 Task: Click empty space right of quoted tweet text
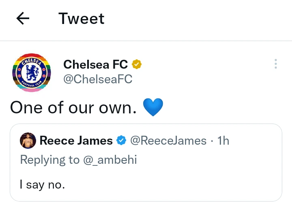182,184
